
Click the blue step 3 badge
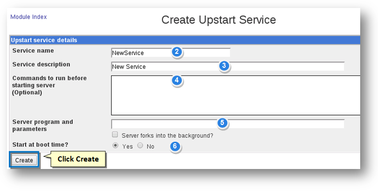coord(224,66)
